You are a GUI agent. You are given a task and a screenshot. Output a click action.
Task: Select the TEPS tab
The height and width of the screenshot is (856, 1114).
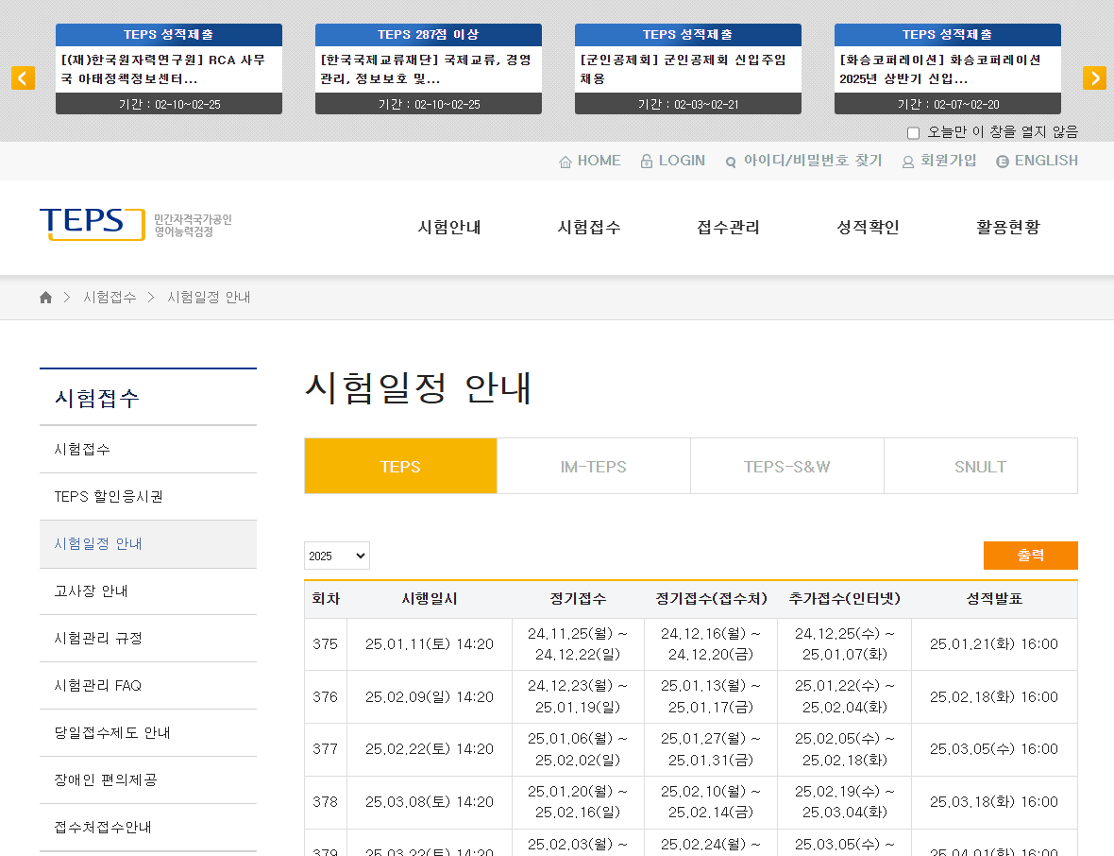400,467
